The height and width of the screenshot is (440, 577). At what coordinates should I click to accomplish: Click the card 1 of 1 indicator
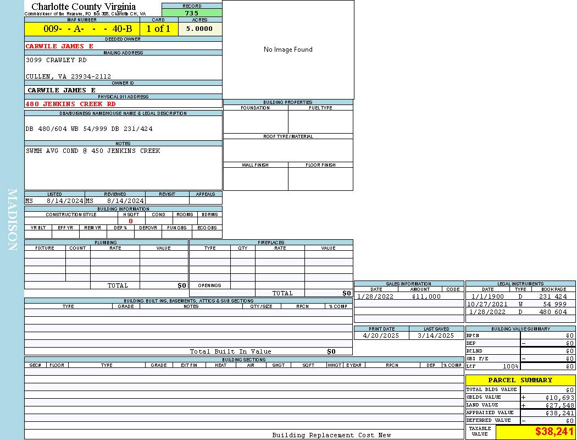pos(158,29)
